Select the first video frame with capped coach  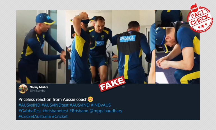(41, 46)
